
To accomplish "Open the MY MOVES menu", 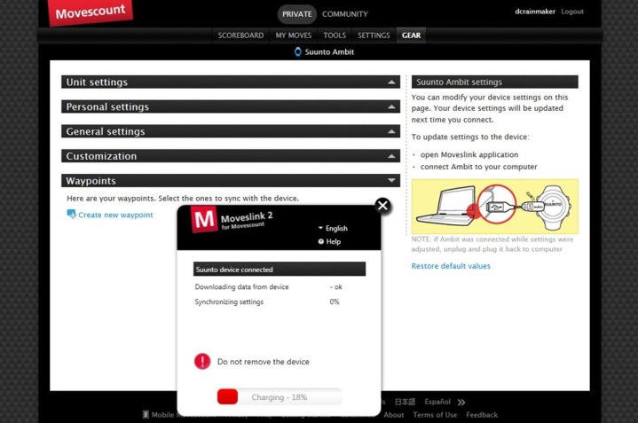I will pyautogui.click(x=294, y=35).
